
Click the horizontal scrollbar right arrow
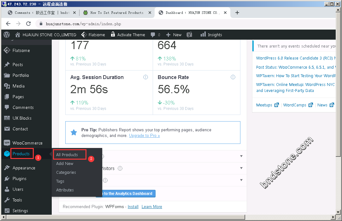coord(333,217)
